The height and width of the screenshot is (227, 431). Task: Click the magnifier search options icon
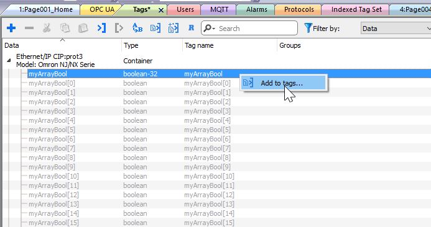pos(210,29)
